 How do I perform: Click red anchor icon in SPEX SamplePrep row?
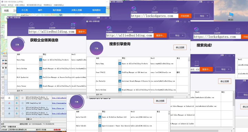9,103
